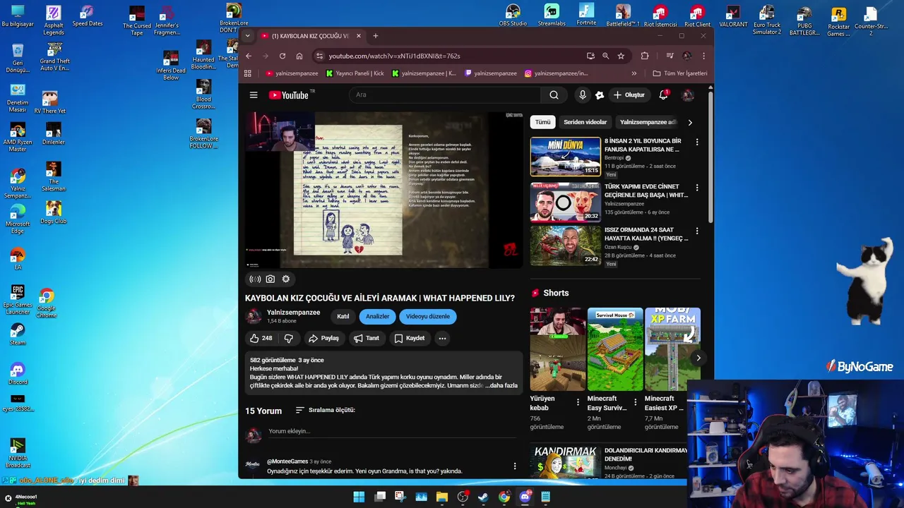This screenshot has width=904, height=508.
Task: Click Videoyu düzenle edit button
Action: pos(427,316)
